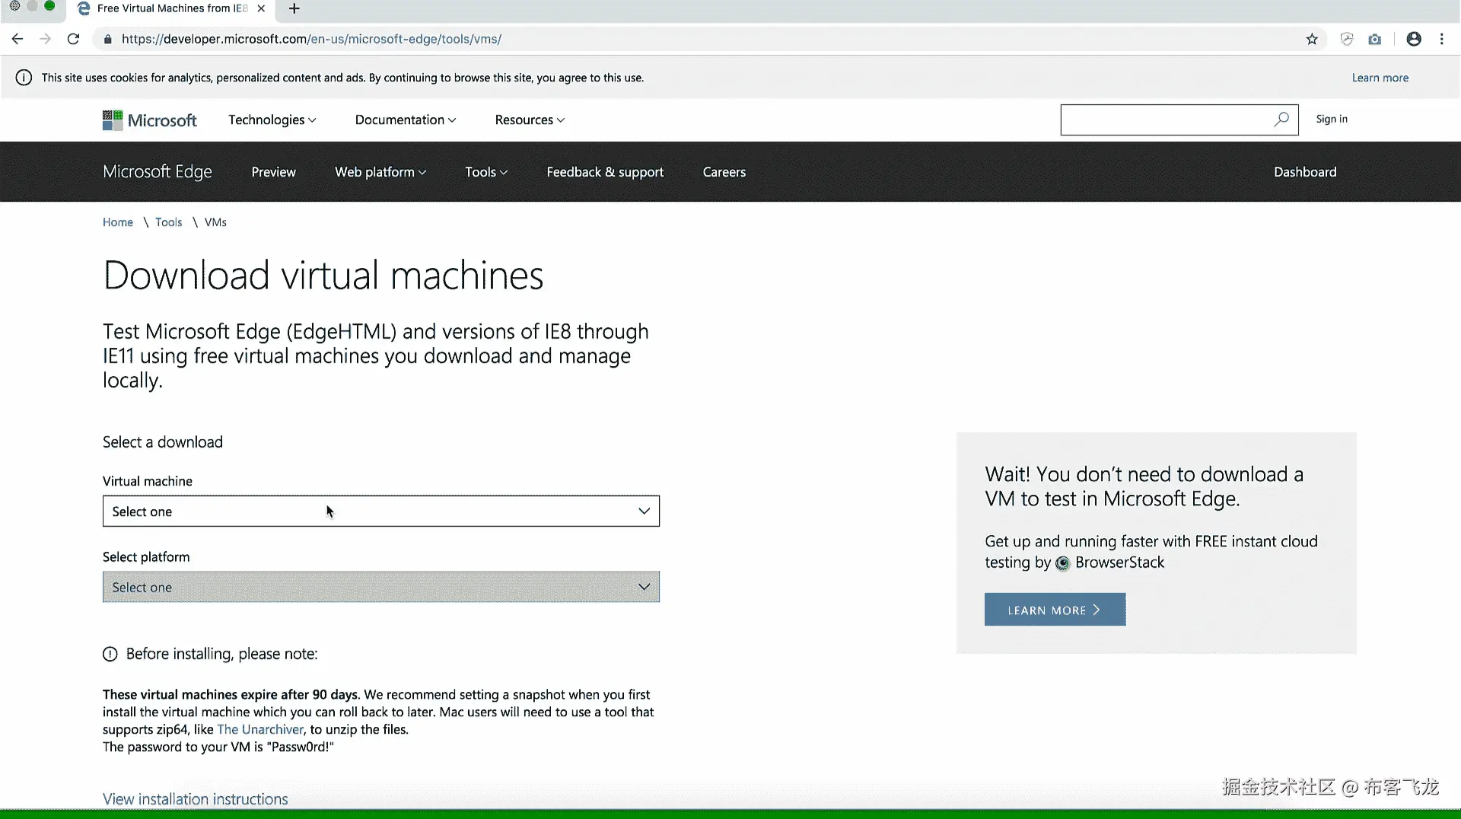1461x819 pixels.
Task: Click the "Download virtual machines" heading
Action: [x=323, y=276]
